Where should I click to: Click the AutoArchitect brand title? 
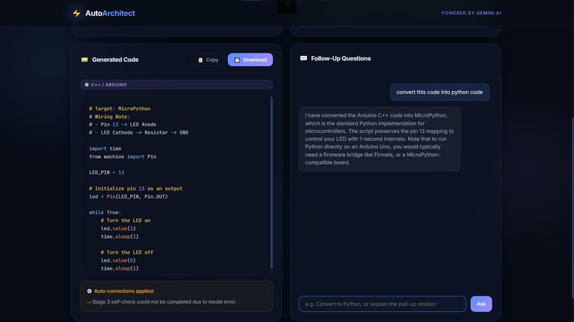point(110,14)
